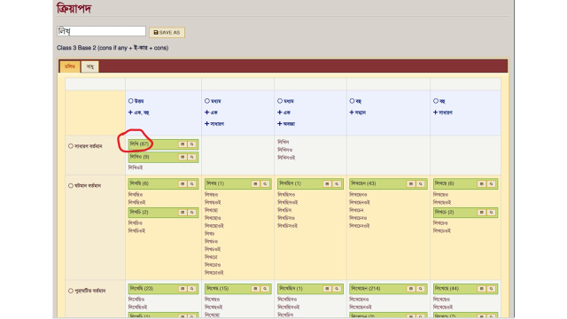Select the radio button above + সম্মান
This screenshot has width=567, height=319.
pyautogui.click(x=352, y=101)
